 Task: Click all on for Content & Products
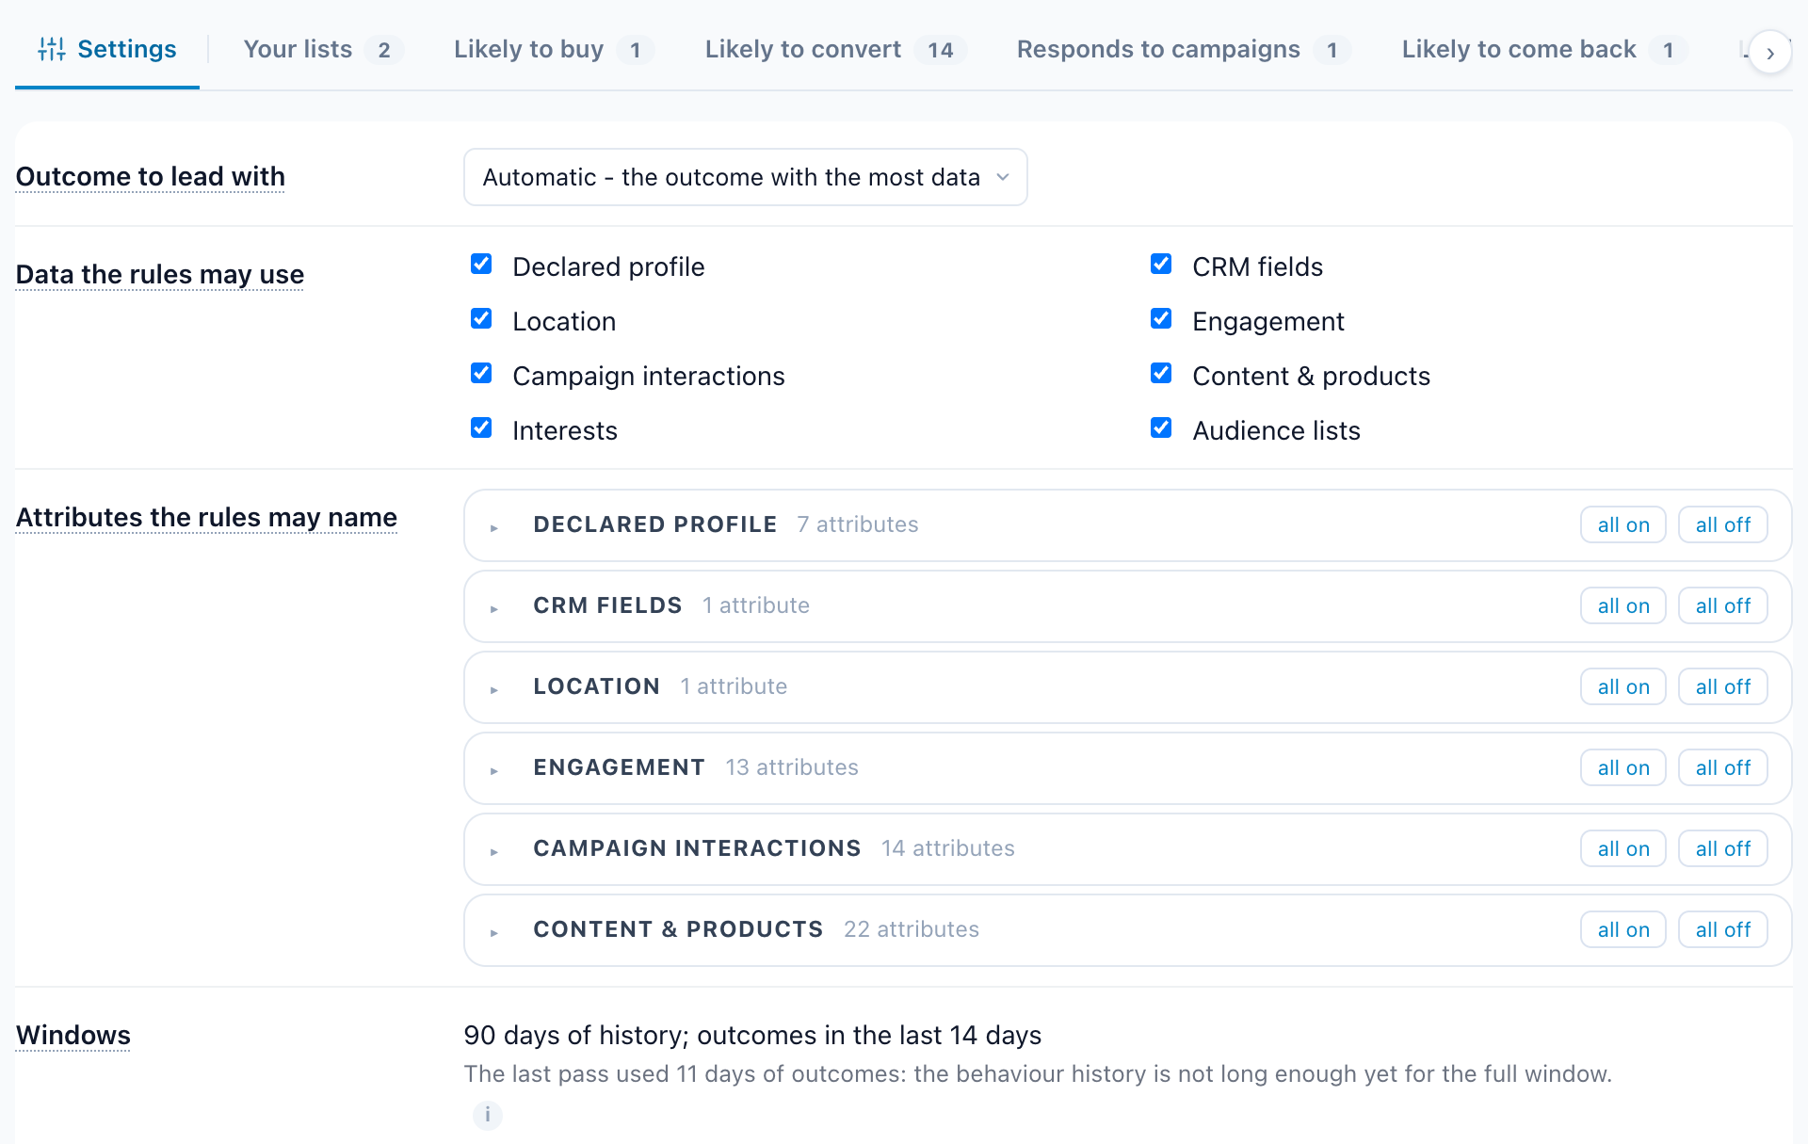click(1623, 929)
